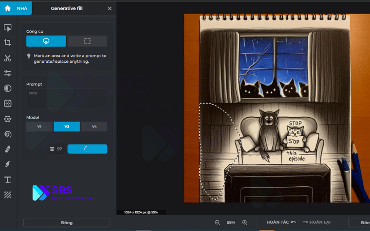Select the Heal bandage tool
The width and height of the screenshot is (370, 231).
click(8, 149)
